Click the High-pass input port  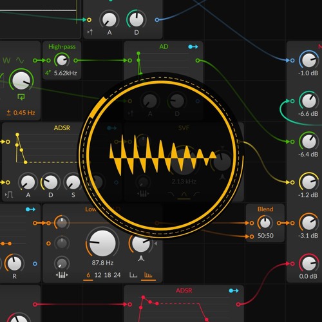[48, 61]
